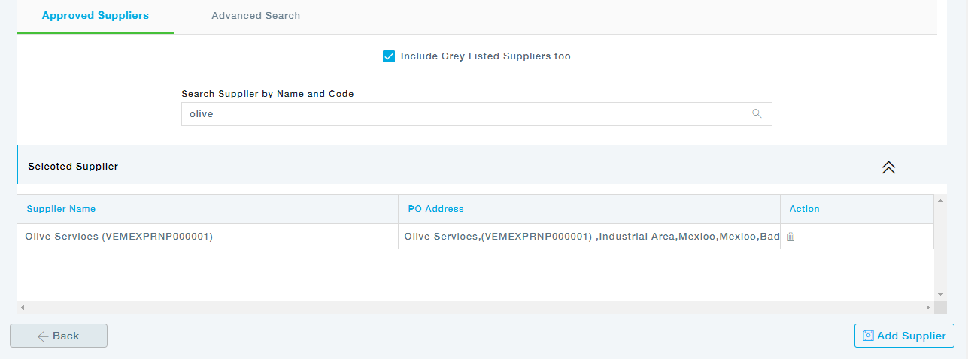
Task: Click the Add Supplier button
Action: click(x=904, y=336)
